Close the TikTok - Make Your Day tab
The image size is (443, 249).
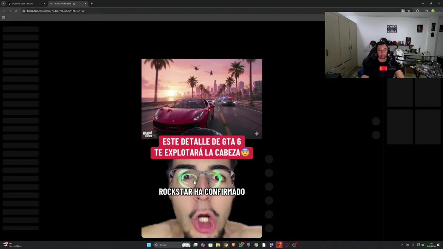click(x=85, y=3)
